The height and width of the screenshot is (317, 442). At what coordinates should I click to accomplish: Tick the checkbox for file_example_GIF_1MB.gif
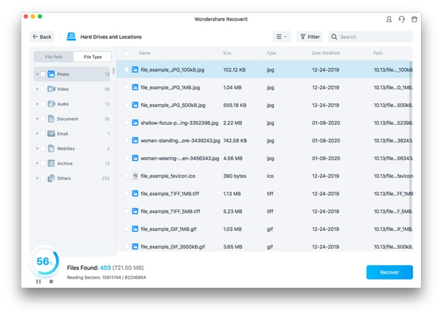point(127,229)
